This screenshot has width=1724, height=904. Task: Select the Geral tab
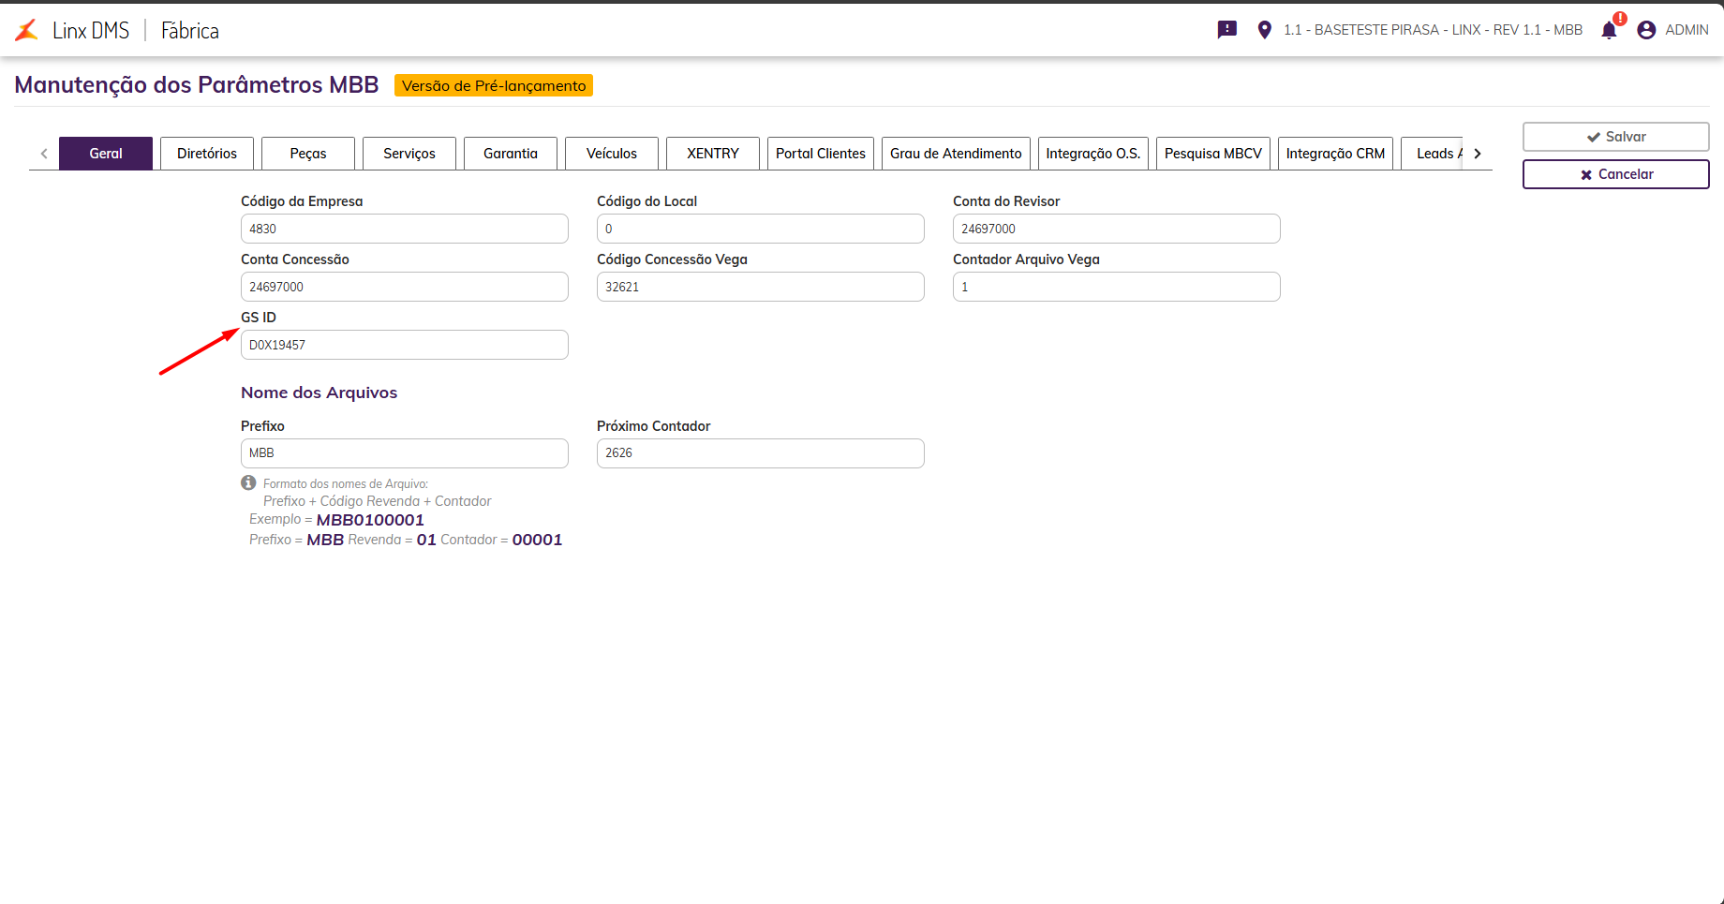(x=106, y=154)
